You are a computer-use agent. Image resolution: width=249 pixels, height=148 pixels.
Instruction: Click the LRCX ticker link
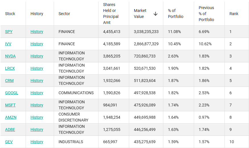point(10,68)
